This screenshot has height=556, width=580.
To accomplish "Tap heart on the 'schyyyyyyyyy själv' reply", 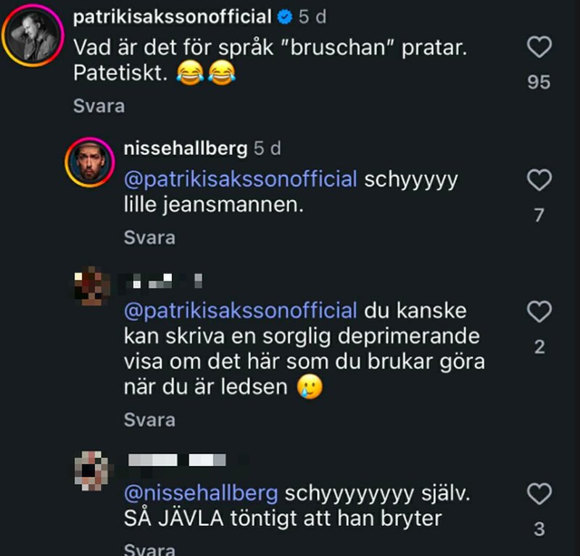I will pos(539,494).
